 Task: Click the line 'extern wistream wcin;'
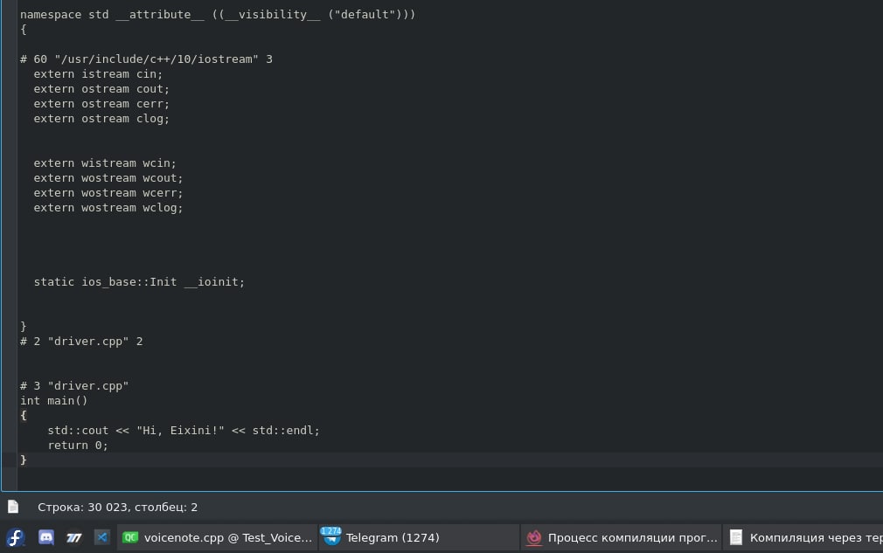105,163
